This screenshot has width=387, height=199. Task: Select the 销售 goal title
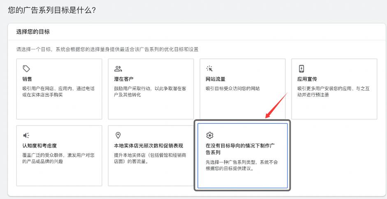pos(27,79)
